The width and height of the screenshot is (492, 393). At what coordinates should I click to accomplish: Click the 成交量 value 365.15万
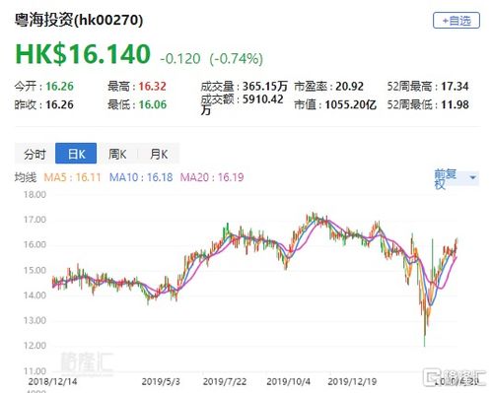pos(265,87)
